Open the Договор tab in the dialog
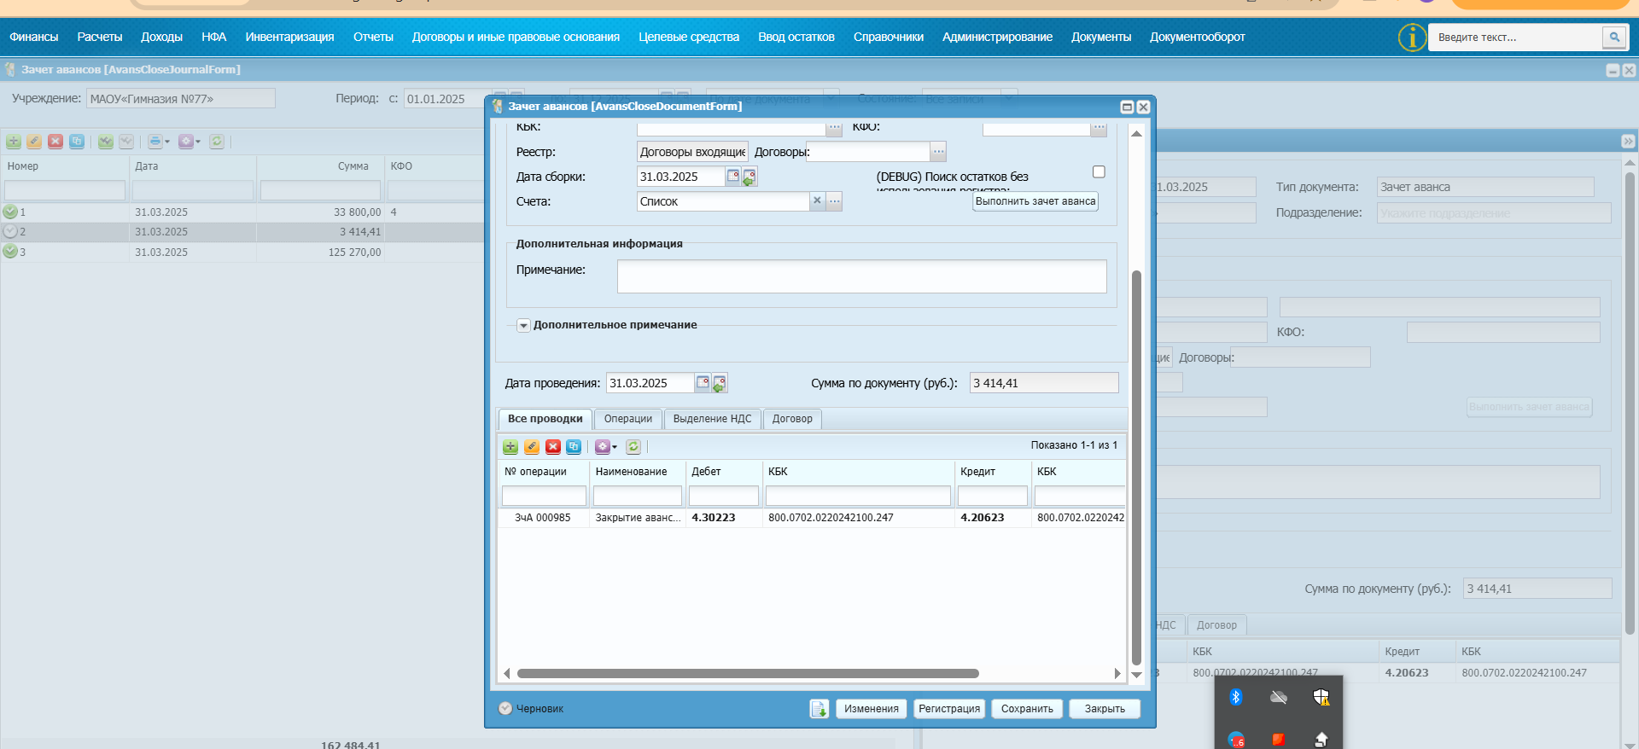Screen dimensions: 1639x749 coord(793,419)
